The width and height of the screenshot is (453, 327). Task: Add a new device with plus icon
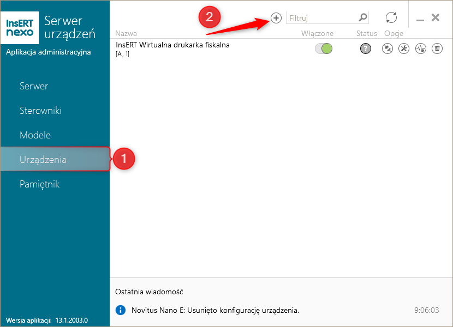[276, 18]
